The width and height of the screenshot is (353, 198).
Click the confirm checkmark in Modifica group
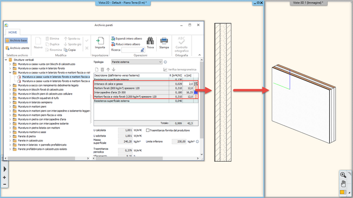(87, 41)
